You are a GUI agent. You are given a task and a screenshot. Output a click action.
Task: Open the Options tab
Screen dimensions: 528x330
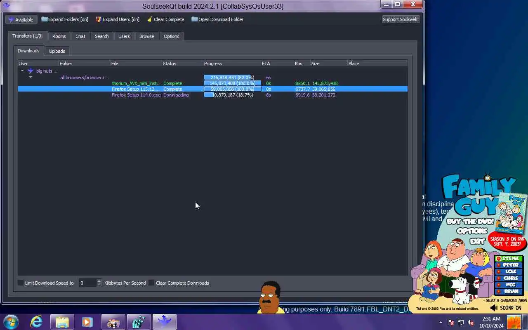click(171, 36)
